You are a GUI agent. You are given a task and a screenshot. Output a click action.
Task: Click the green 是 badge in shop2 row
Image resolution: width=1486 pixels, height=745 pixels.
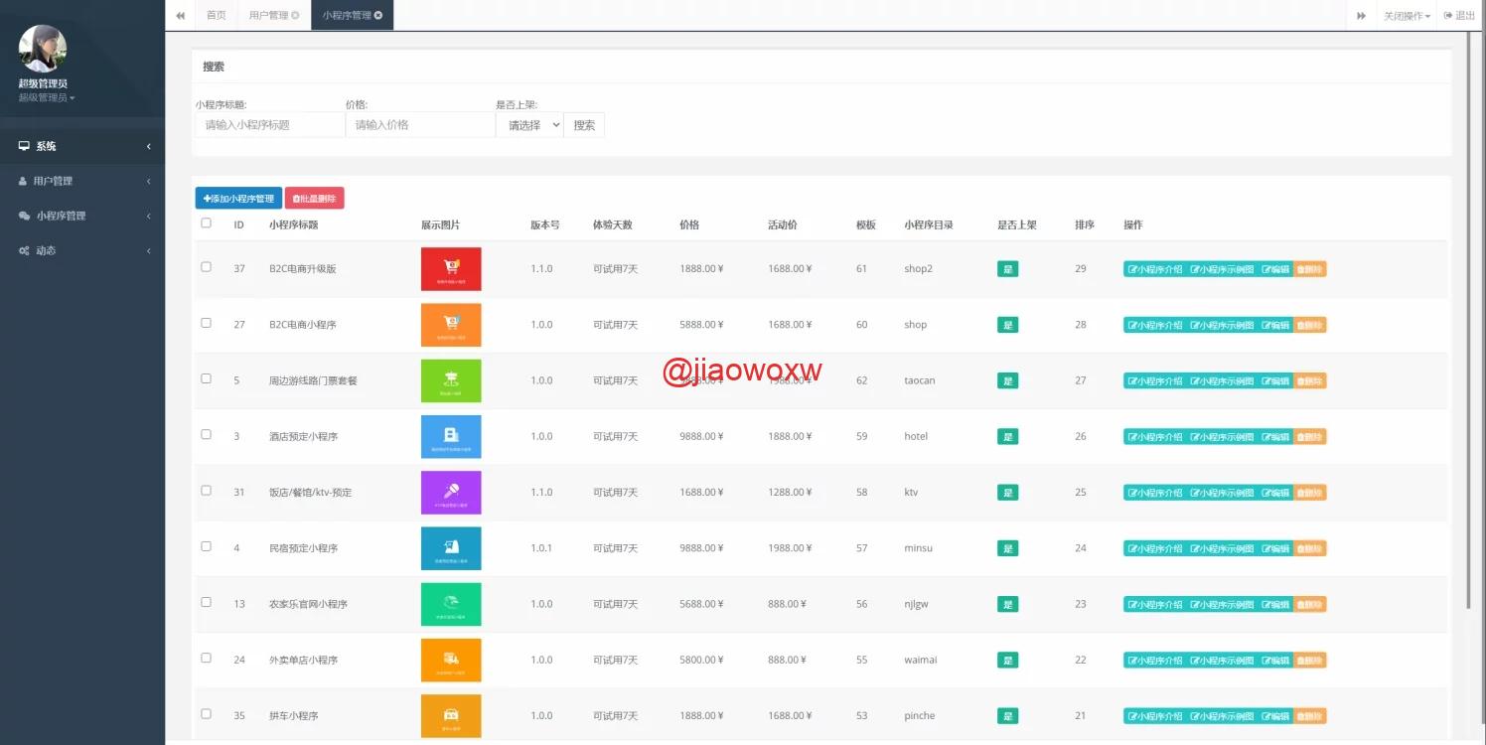point(1007,269)
